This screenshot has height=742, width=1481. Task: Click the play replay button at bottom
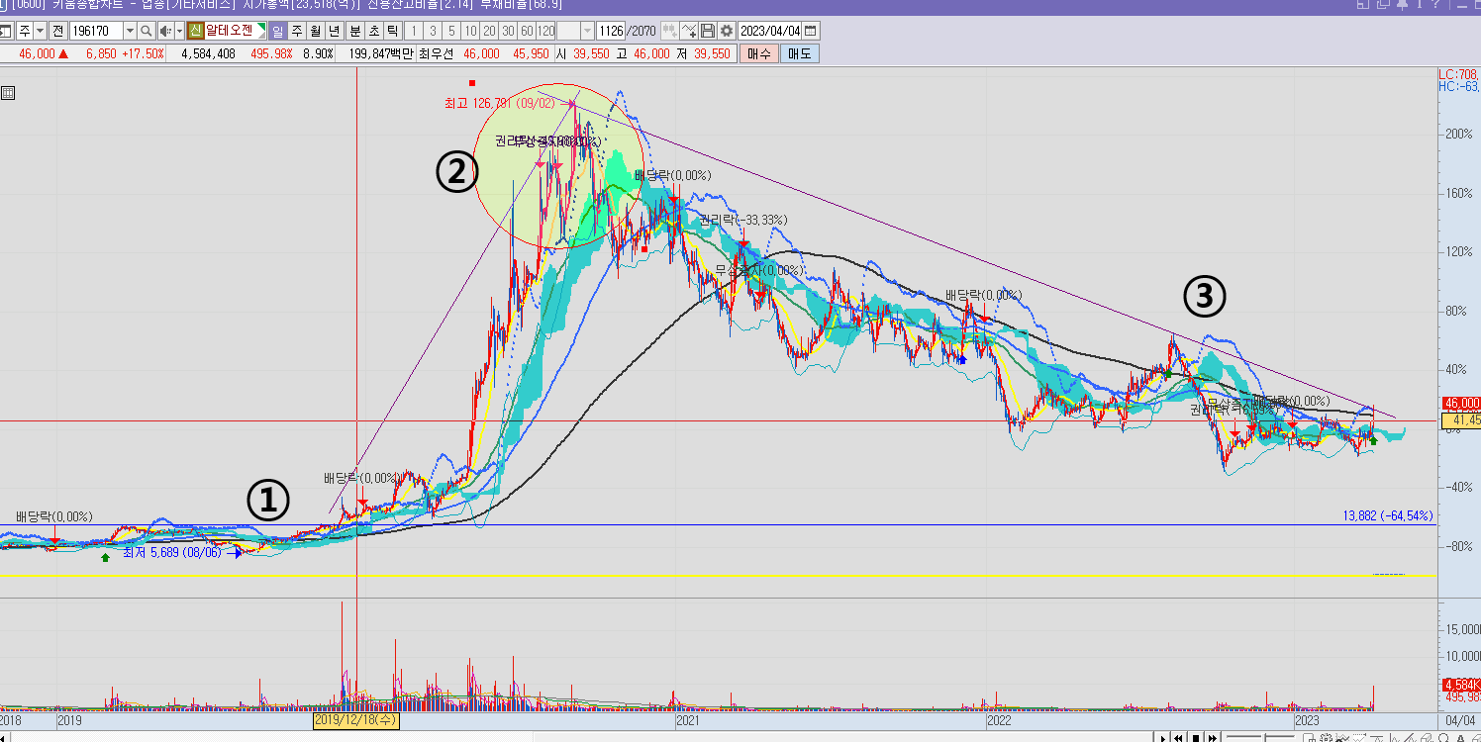(x=1163, y=738)
